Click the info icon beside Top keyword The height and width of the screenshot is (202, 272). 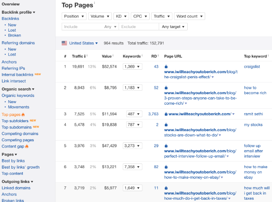[268, 55]
